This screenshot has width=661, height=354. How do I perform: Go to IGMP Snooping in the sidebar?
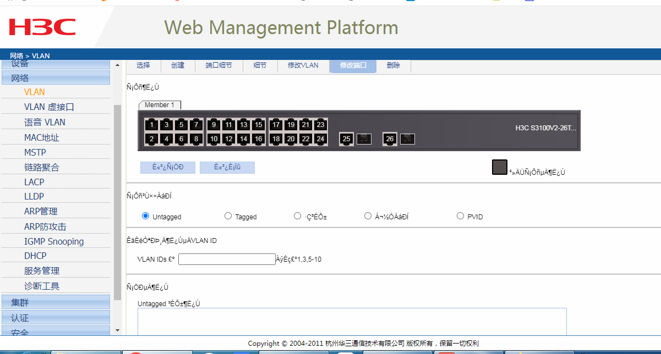pos(54,241)
